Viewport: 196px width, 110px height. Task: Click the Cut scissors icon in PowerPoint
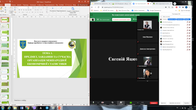(x=6, y=8)
